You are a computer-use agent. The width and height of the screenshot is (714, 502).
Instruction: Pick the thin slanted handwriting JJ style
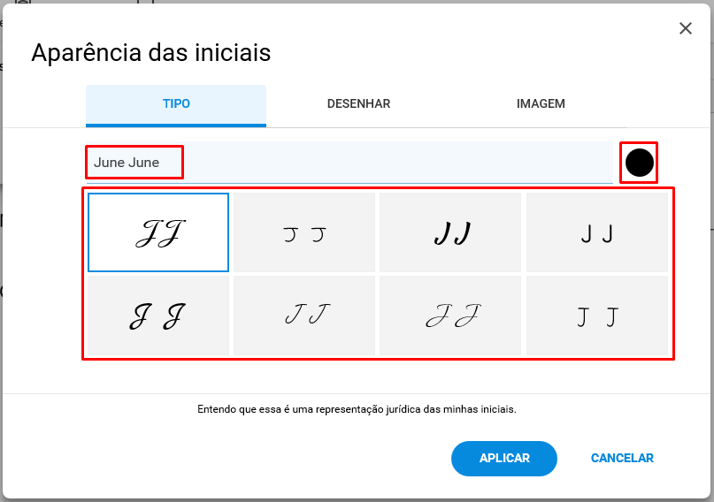[304, 316]
